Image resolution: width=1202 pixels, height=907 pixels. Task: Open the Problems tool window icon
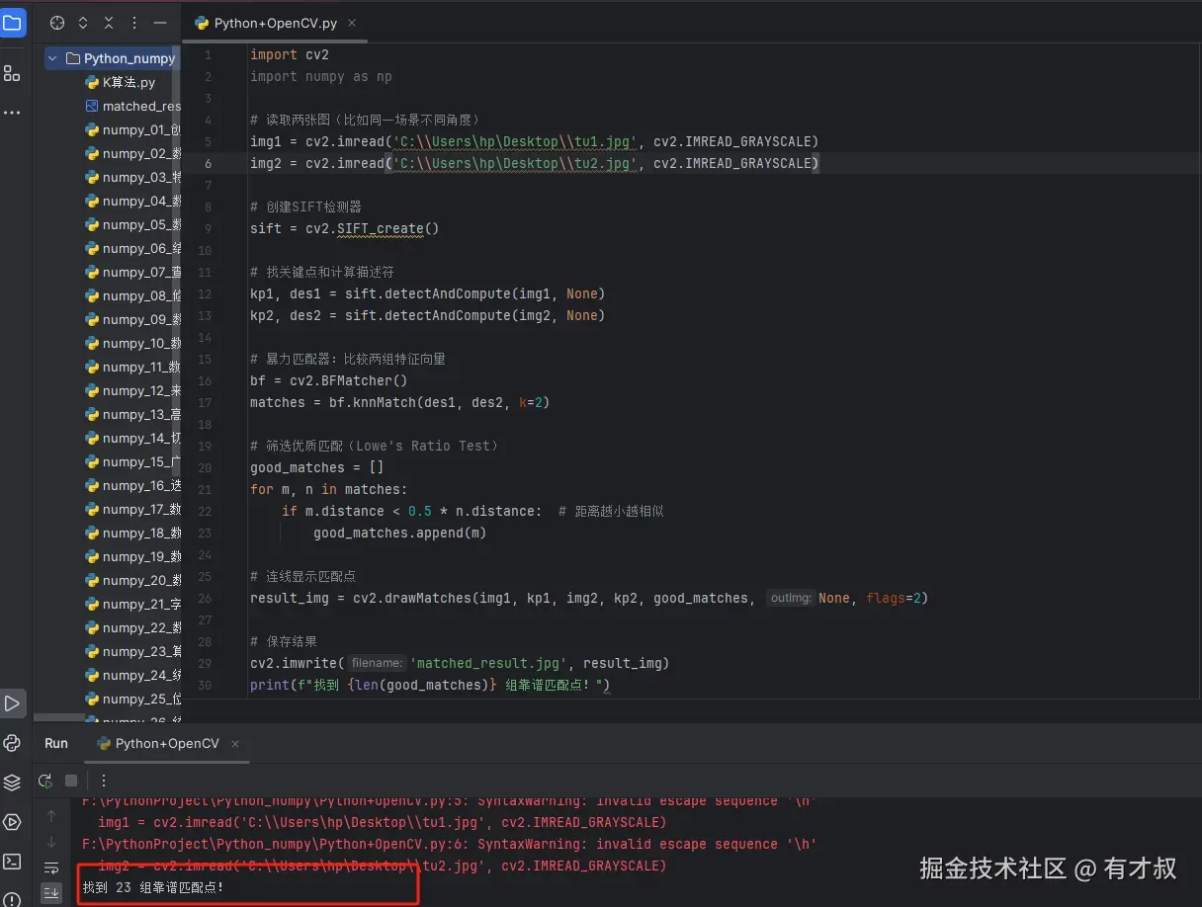point(12,898)
